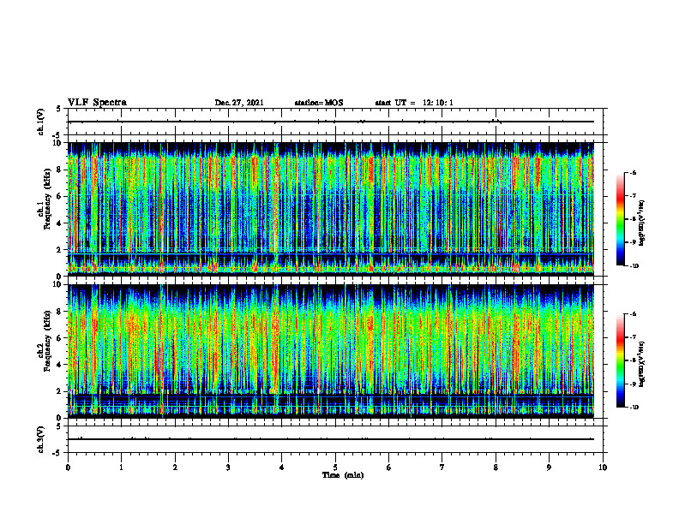Click the "VLF Spectra" plot title

click(x=97, y=103)
